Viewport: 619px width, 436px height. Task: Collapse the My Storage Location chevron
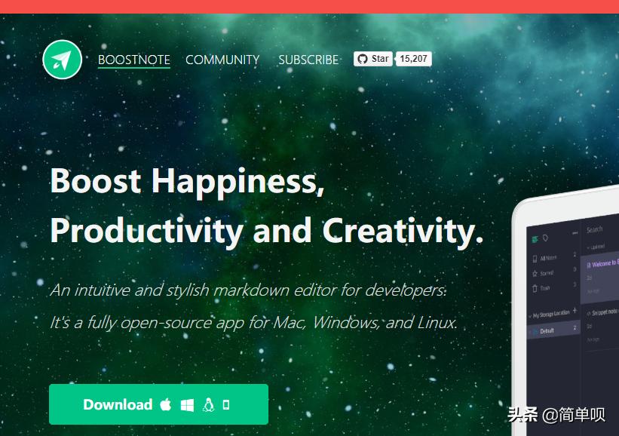pos(530,316)
